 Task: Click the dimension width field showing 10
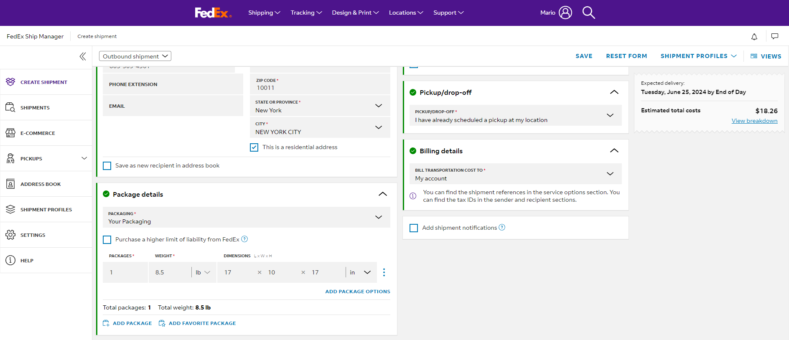[x=282, y=272]
